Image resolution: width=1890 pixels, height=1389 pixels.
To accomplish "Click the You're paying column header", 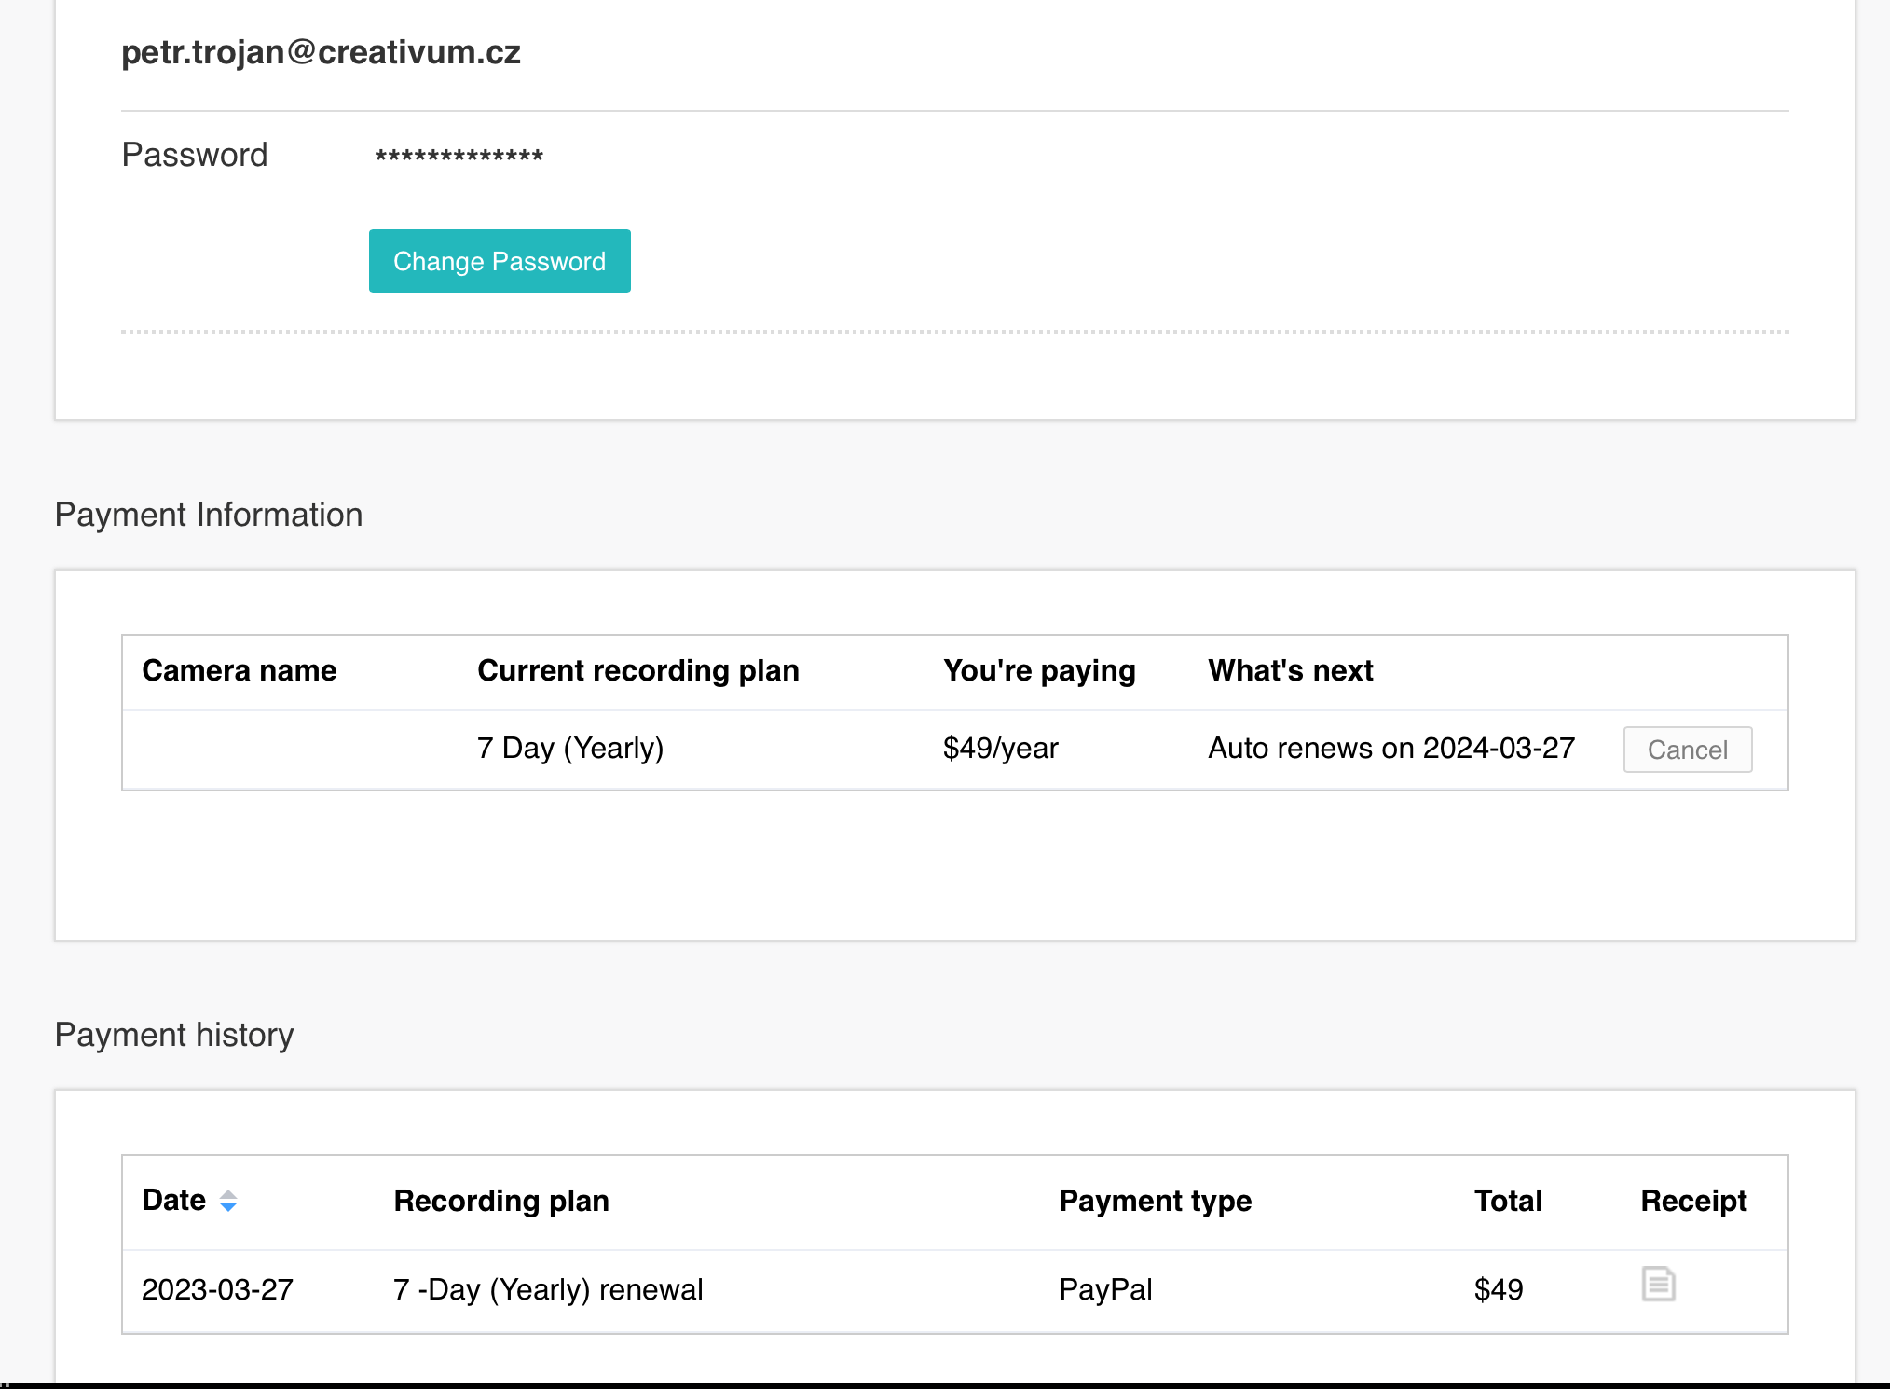I will click(1039, 671).
